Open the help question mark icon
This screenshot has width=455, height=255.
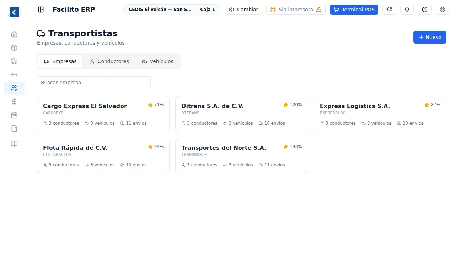[425, 10]
